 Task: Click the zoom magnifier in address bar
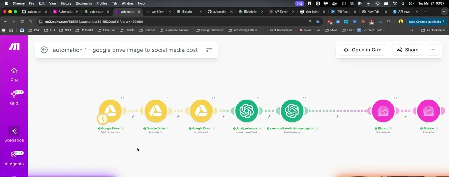(x=310, y=21)
